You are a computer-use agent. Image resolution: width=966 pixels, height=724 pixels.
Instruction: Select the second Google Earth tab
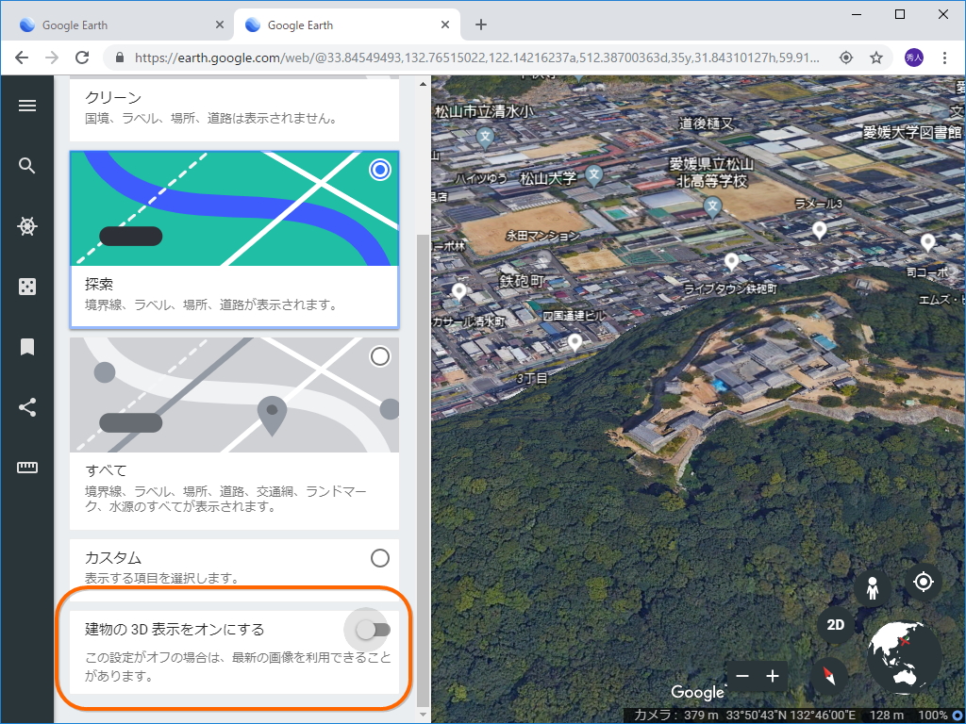click(x=347, y=25)
